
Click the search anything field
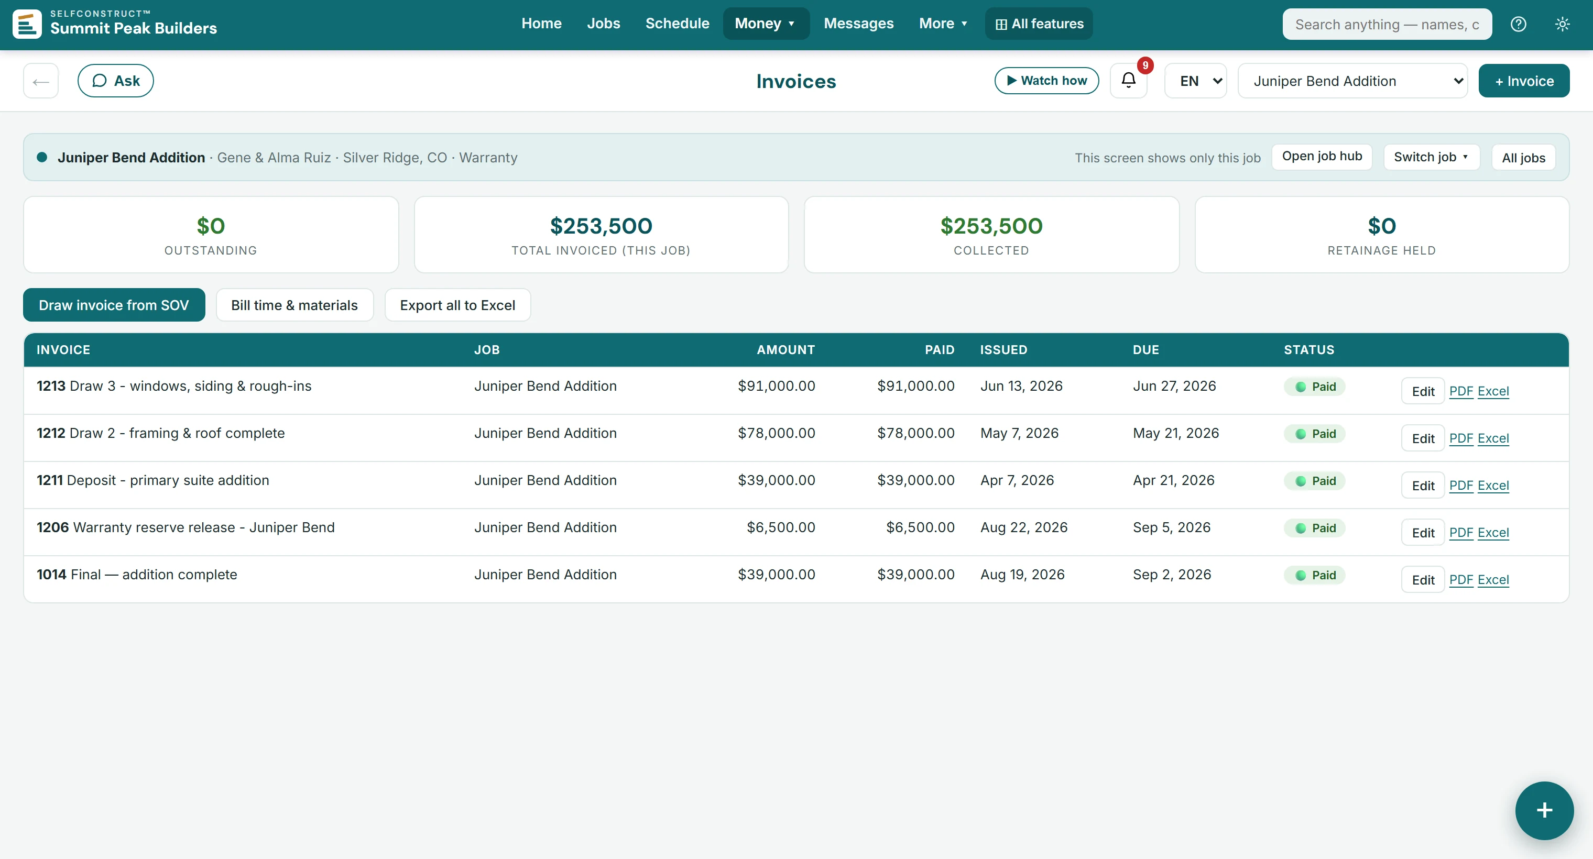[x=1387, y=24]
